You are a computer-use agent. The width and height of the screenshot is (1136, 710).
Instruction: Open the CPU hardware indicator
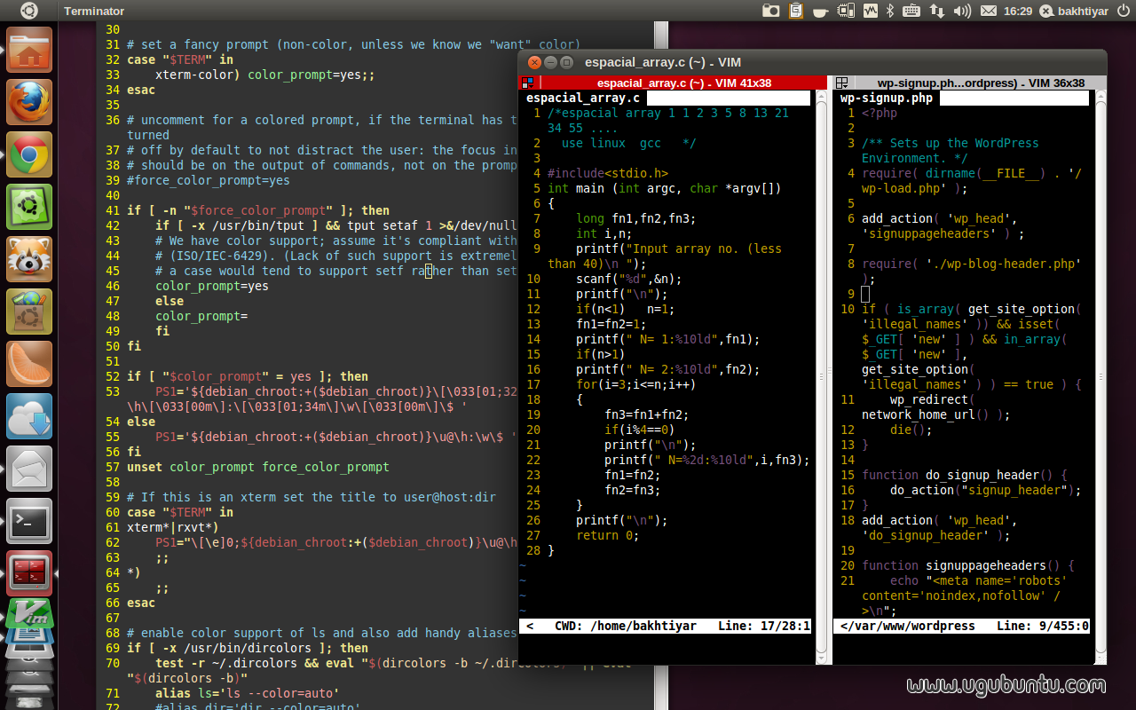point(846,11)
